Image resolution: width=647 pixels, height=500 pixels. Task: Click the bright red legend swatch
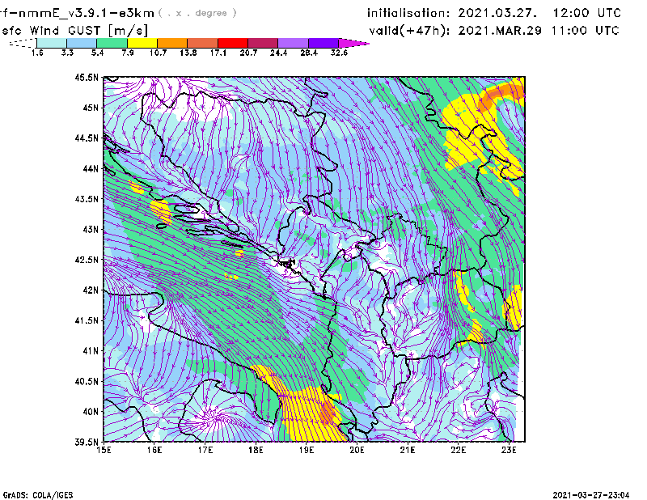coord(233,43)
